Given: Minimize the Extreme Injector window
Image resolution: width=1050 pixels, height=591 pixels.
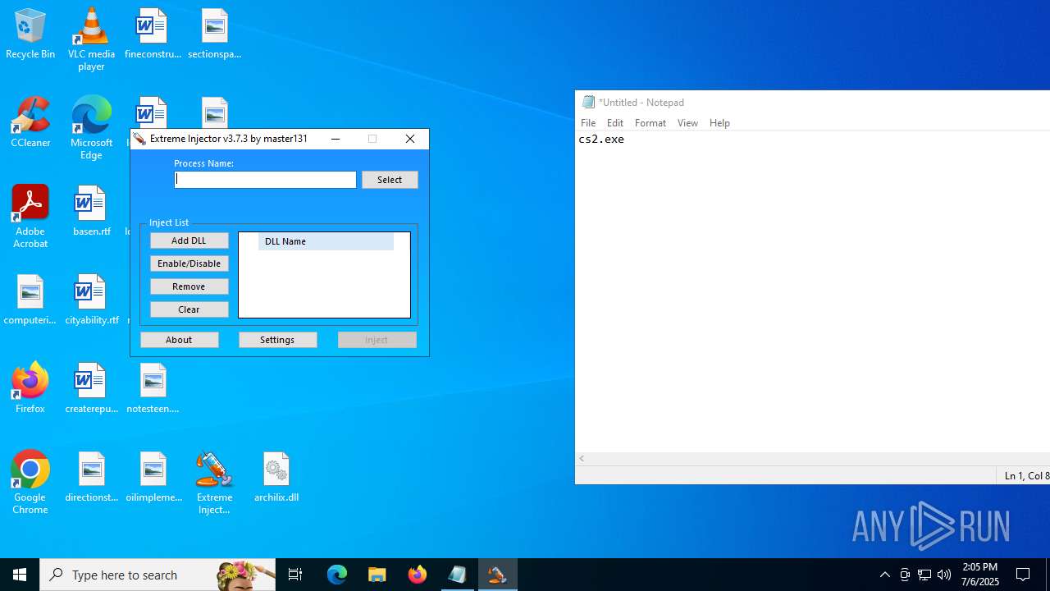Looking at the screenshot, I should 336,139.
